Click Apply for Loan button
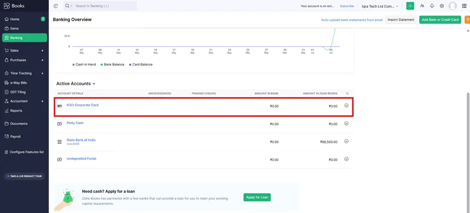Image resolution: width=470 pixels, height=213 pixels. (257, 198)
